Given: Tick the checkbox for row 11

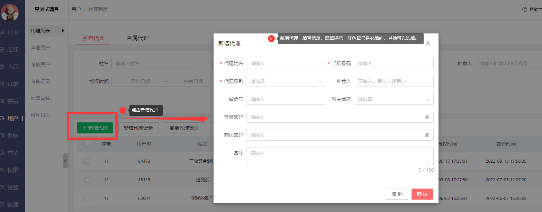Looking at the screenshot, I should (x=87, y=161).
